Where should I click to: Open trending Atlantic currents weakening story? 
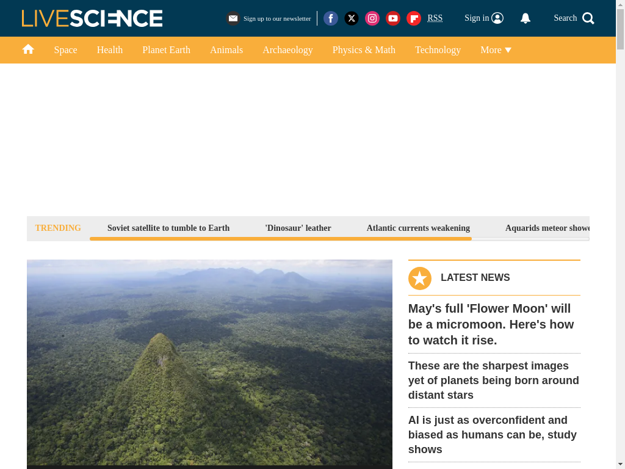tap(418, 228)
